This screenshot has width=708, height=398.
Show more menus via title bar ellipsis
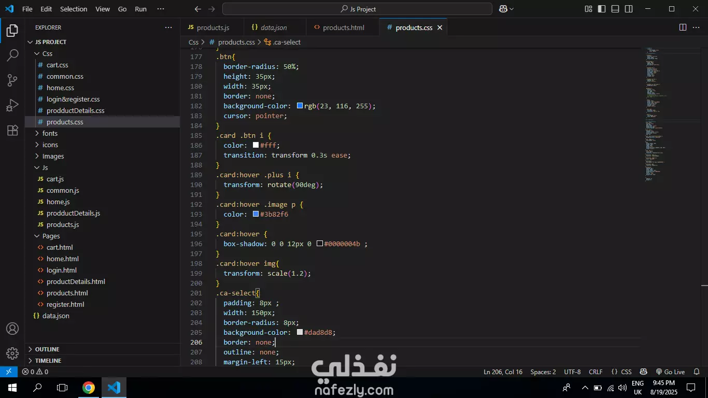click(x=161, y=9)
